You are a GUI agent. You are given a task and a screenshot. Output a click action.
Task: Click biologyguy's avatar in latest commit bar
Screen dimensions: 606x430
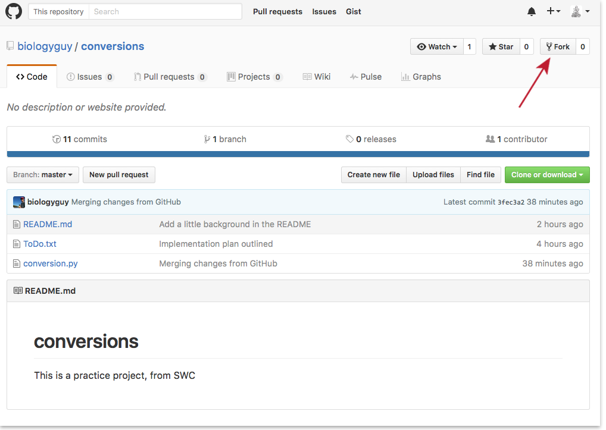19,202
